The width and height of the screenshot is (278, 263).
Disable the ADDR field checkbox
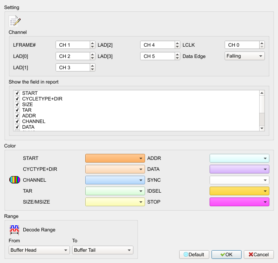17,116
